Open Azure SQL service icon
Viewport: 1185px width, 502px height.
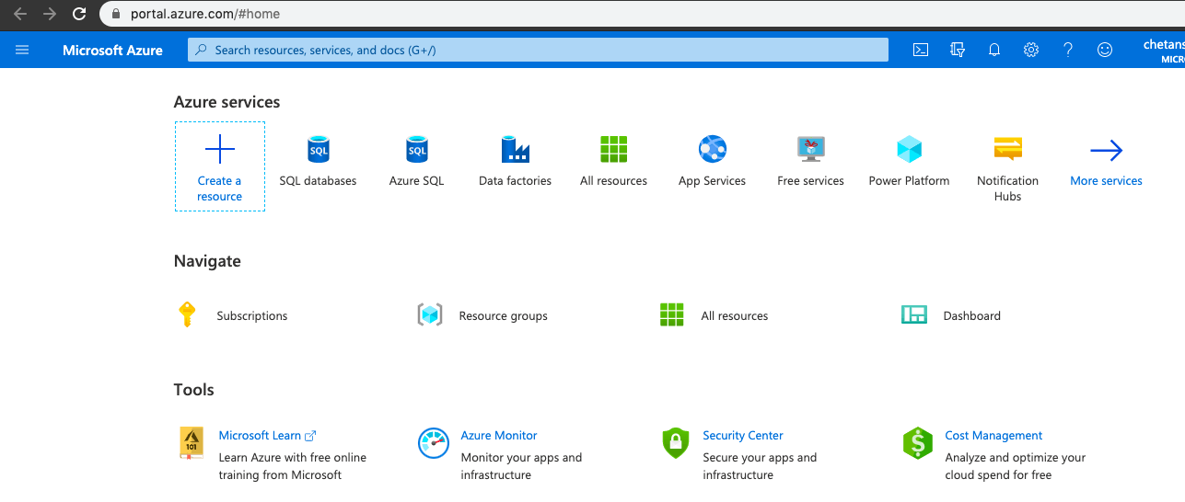pyautogui.click(x=417, y=149)
